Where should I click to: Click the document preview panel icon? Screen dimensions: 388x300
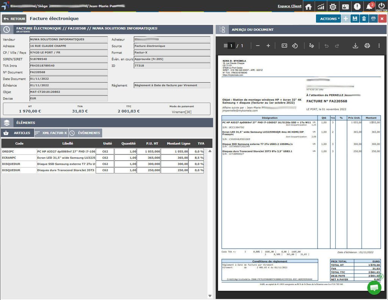click(x=222, y=29)
